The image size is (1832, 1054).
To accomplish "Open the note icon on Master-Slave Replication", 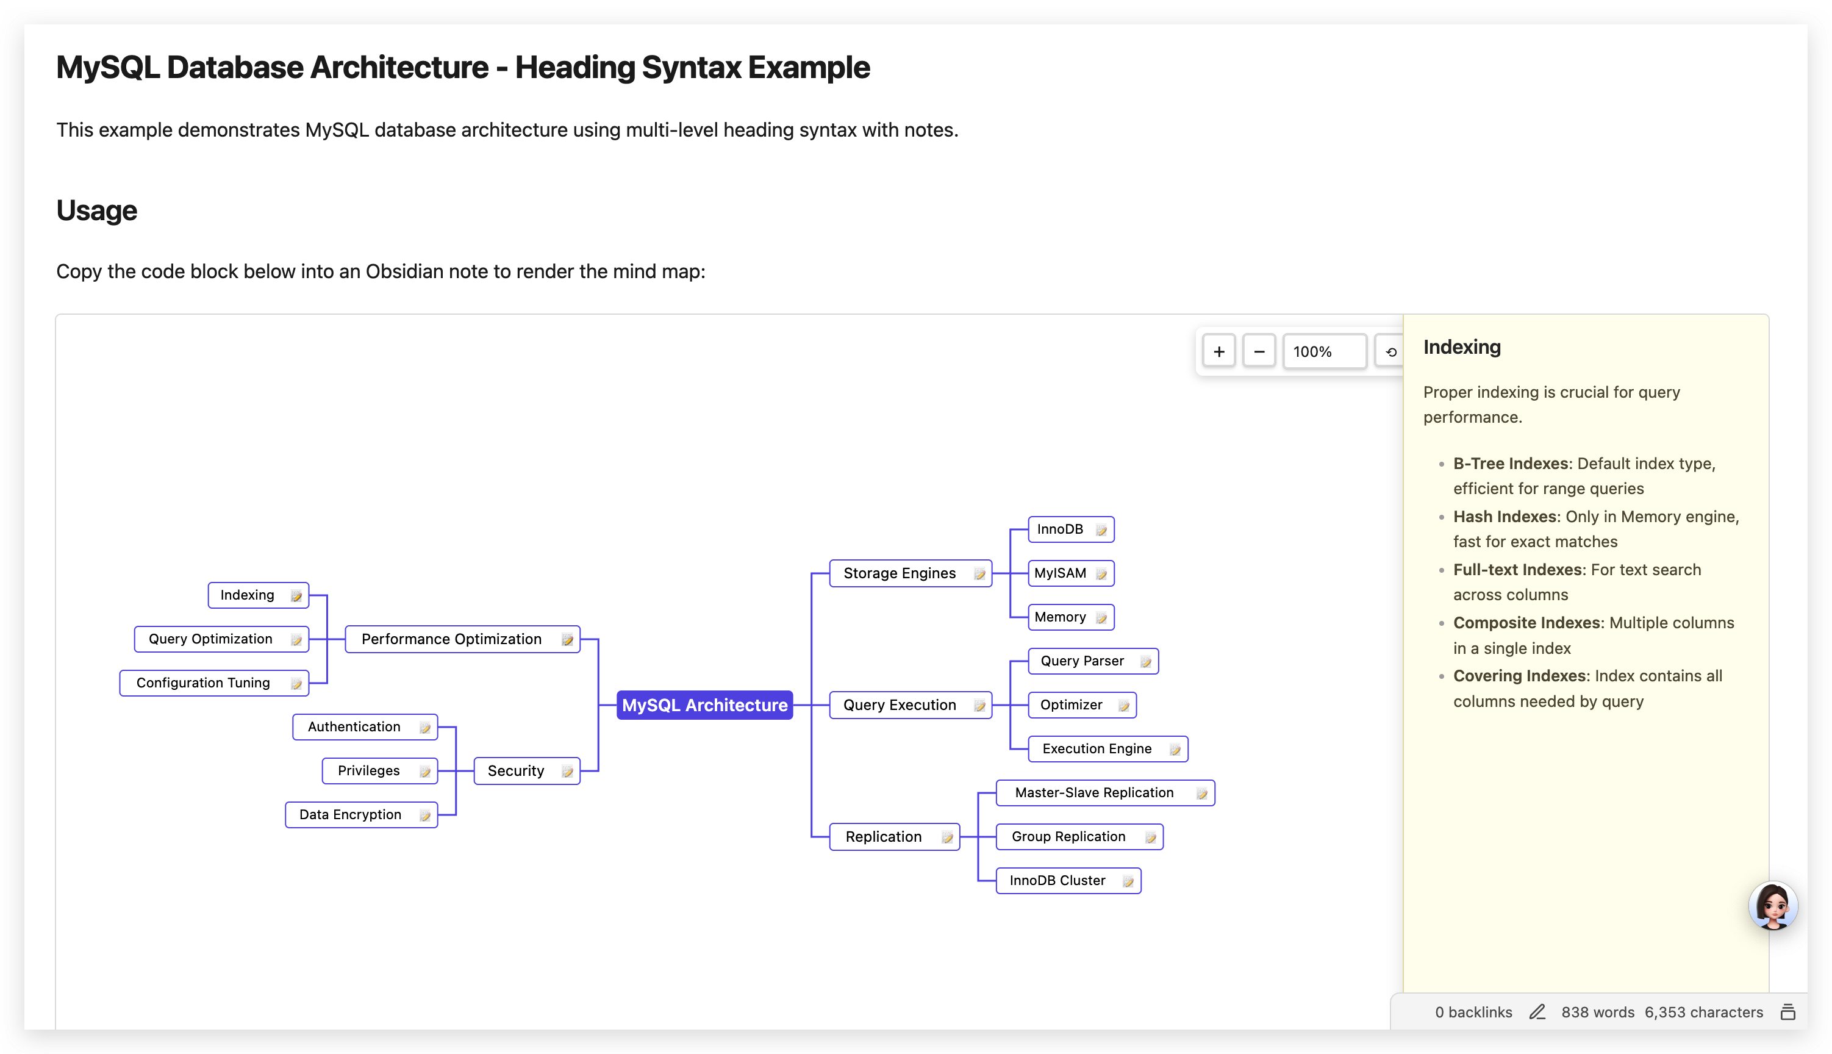I will [x=1200, y=793].
